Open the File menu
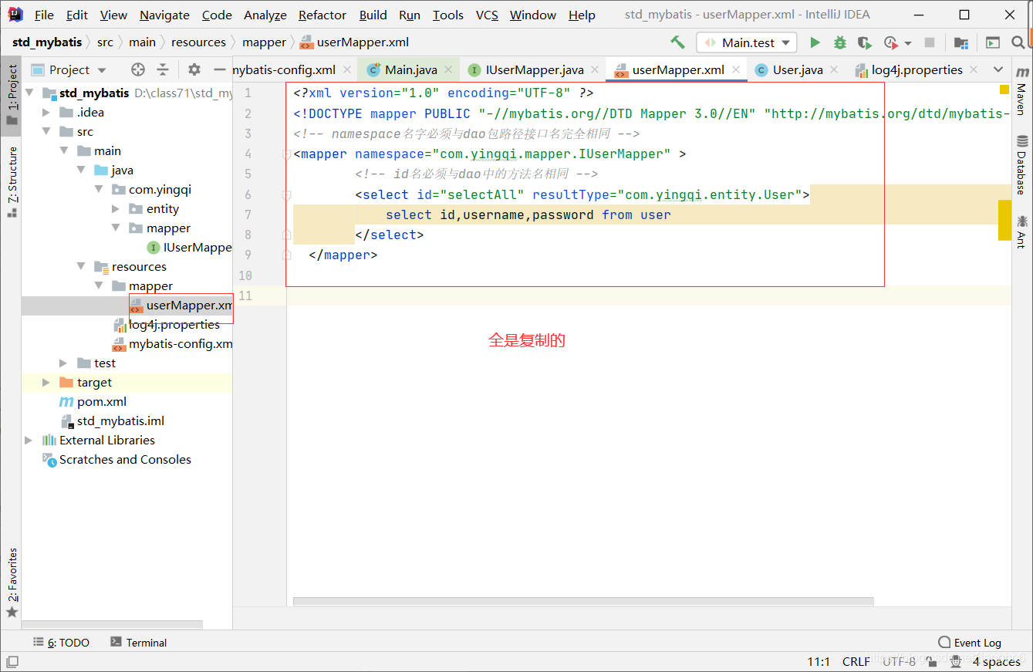 pyautogui.click(x=44, y=15)
